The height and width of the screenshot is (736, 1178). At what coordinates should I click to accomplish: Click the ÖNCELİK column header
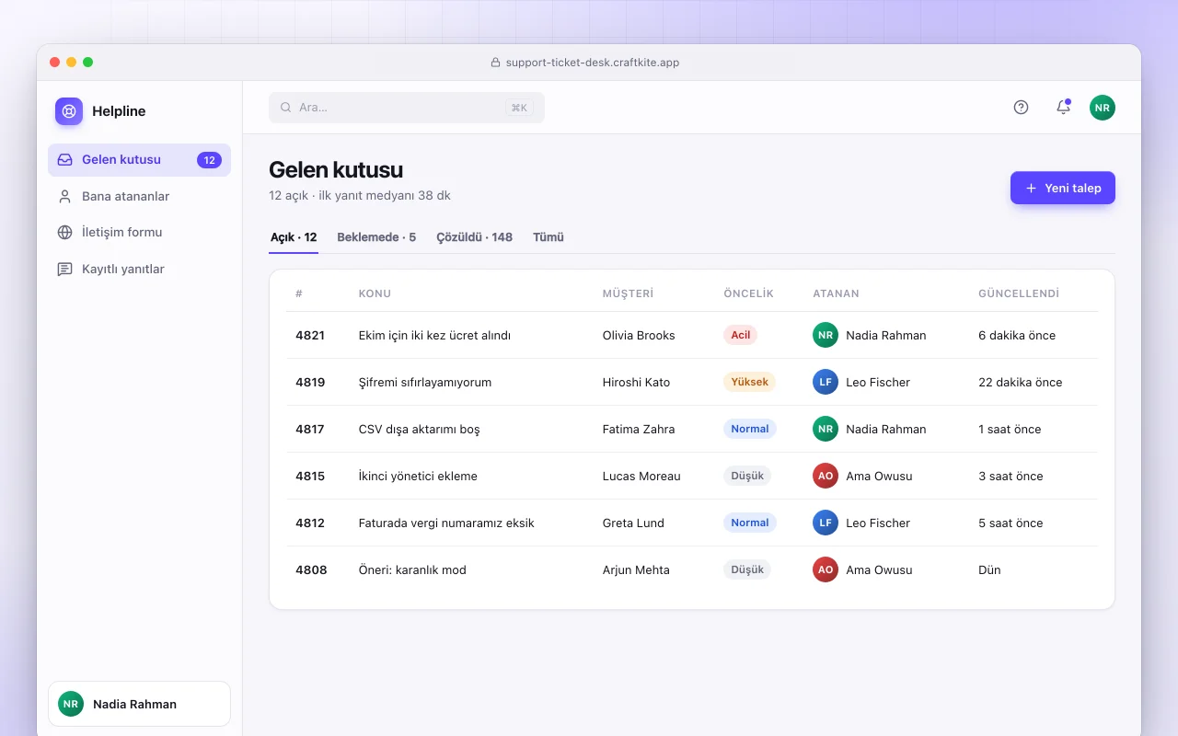point(749,294)
